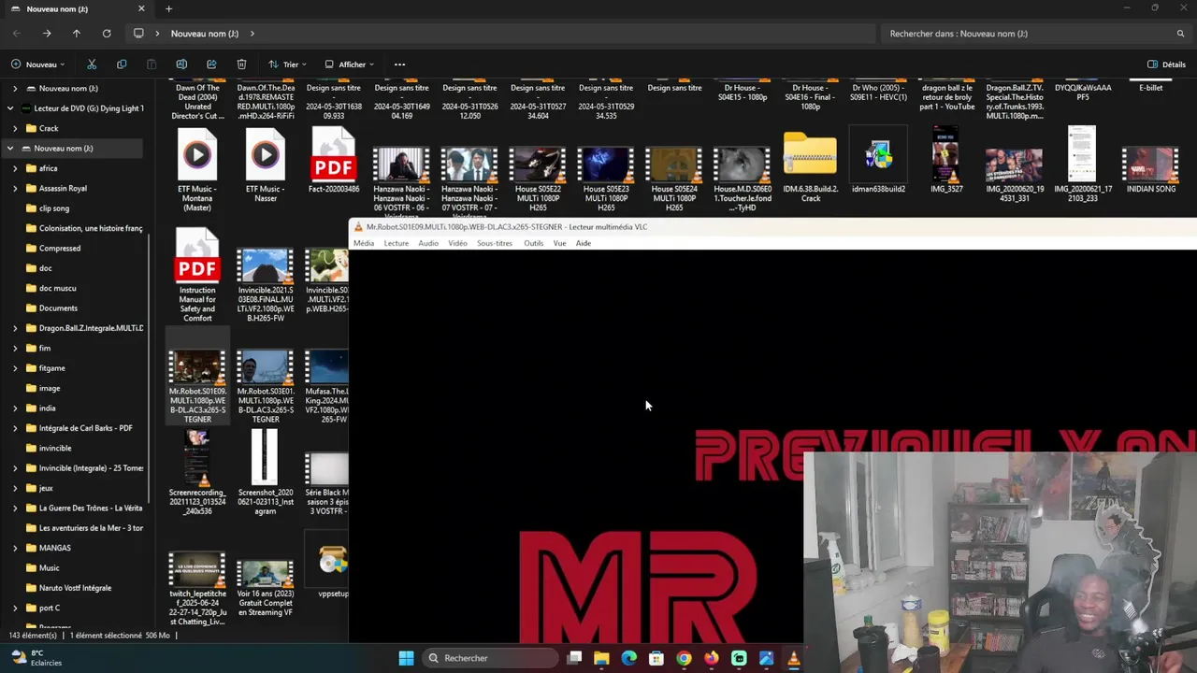Expand the fitgame folder in the tree
Viewport: 1197px width, 673px height.
pos(15,368)
